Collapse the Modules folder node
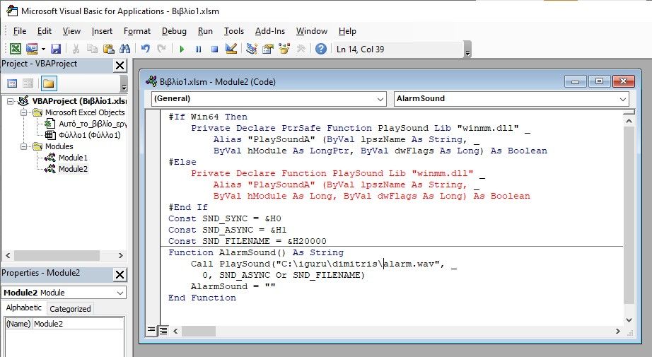652x357 pixels. (24, 146)
